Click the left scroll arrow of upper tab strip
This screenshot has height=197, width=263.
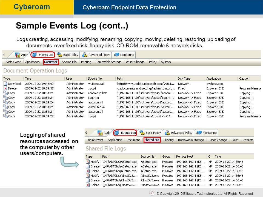pyautogui.click(x=4, y=55)
